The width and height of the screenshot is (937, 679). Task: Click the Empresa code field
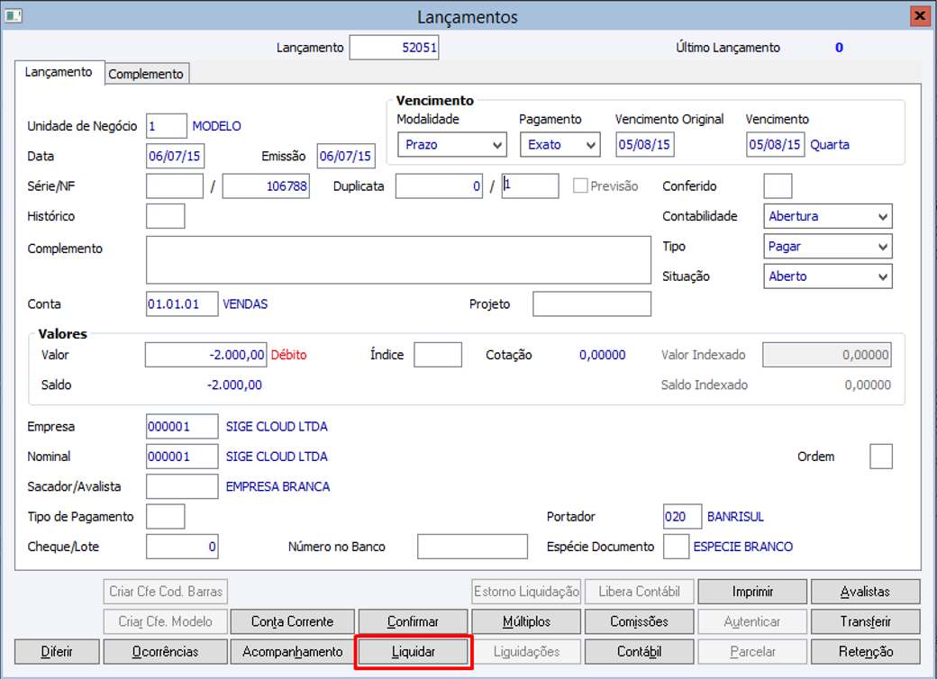182,426
